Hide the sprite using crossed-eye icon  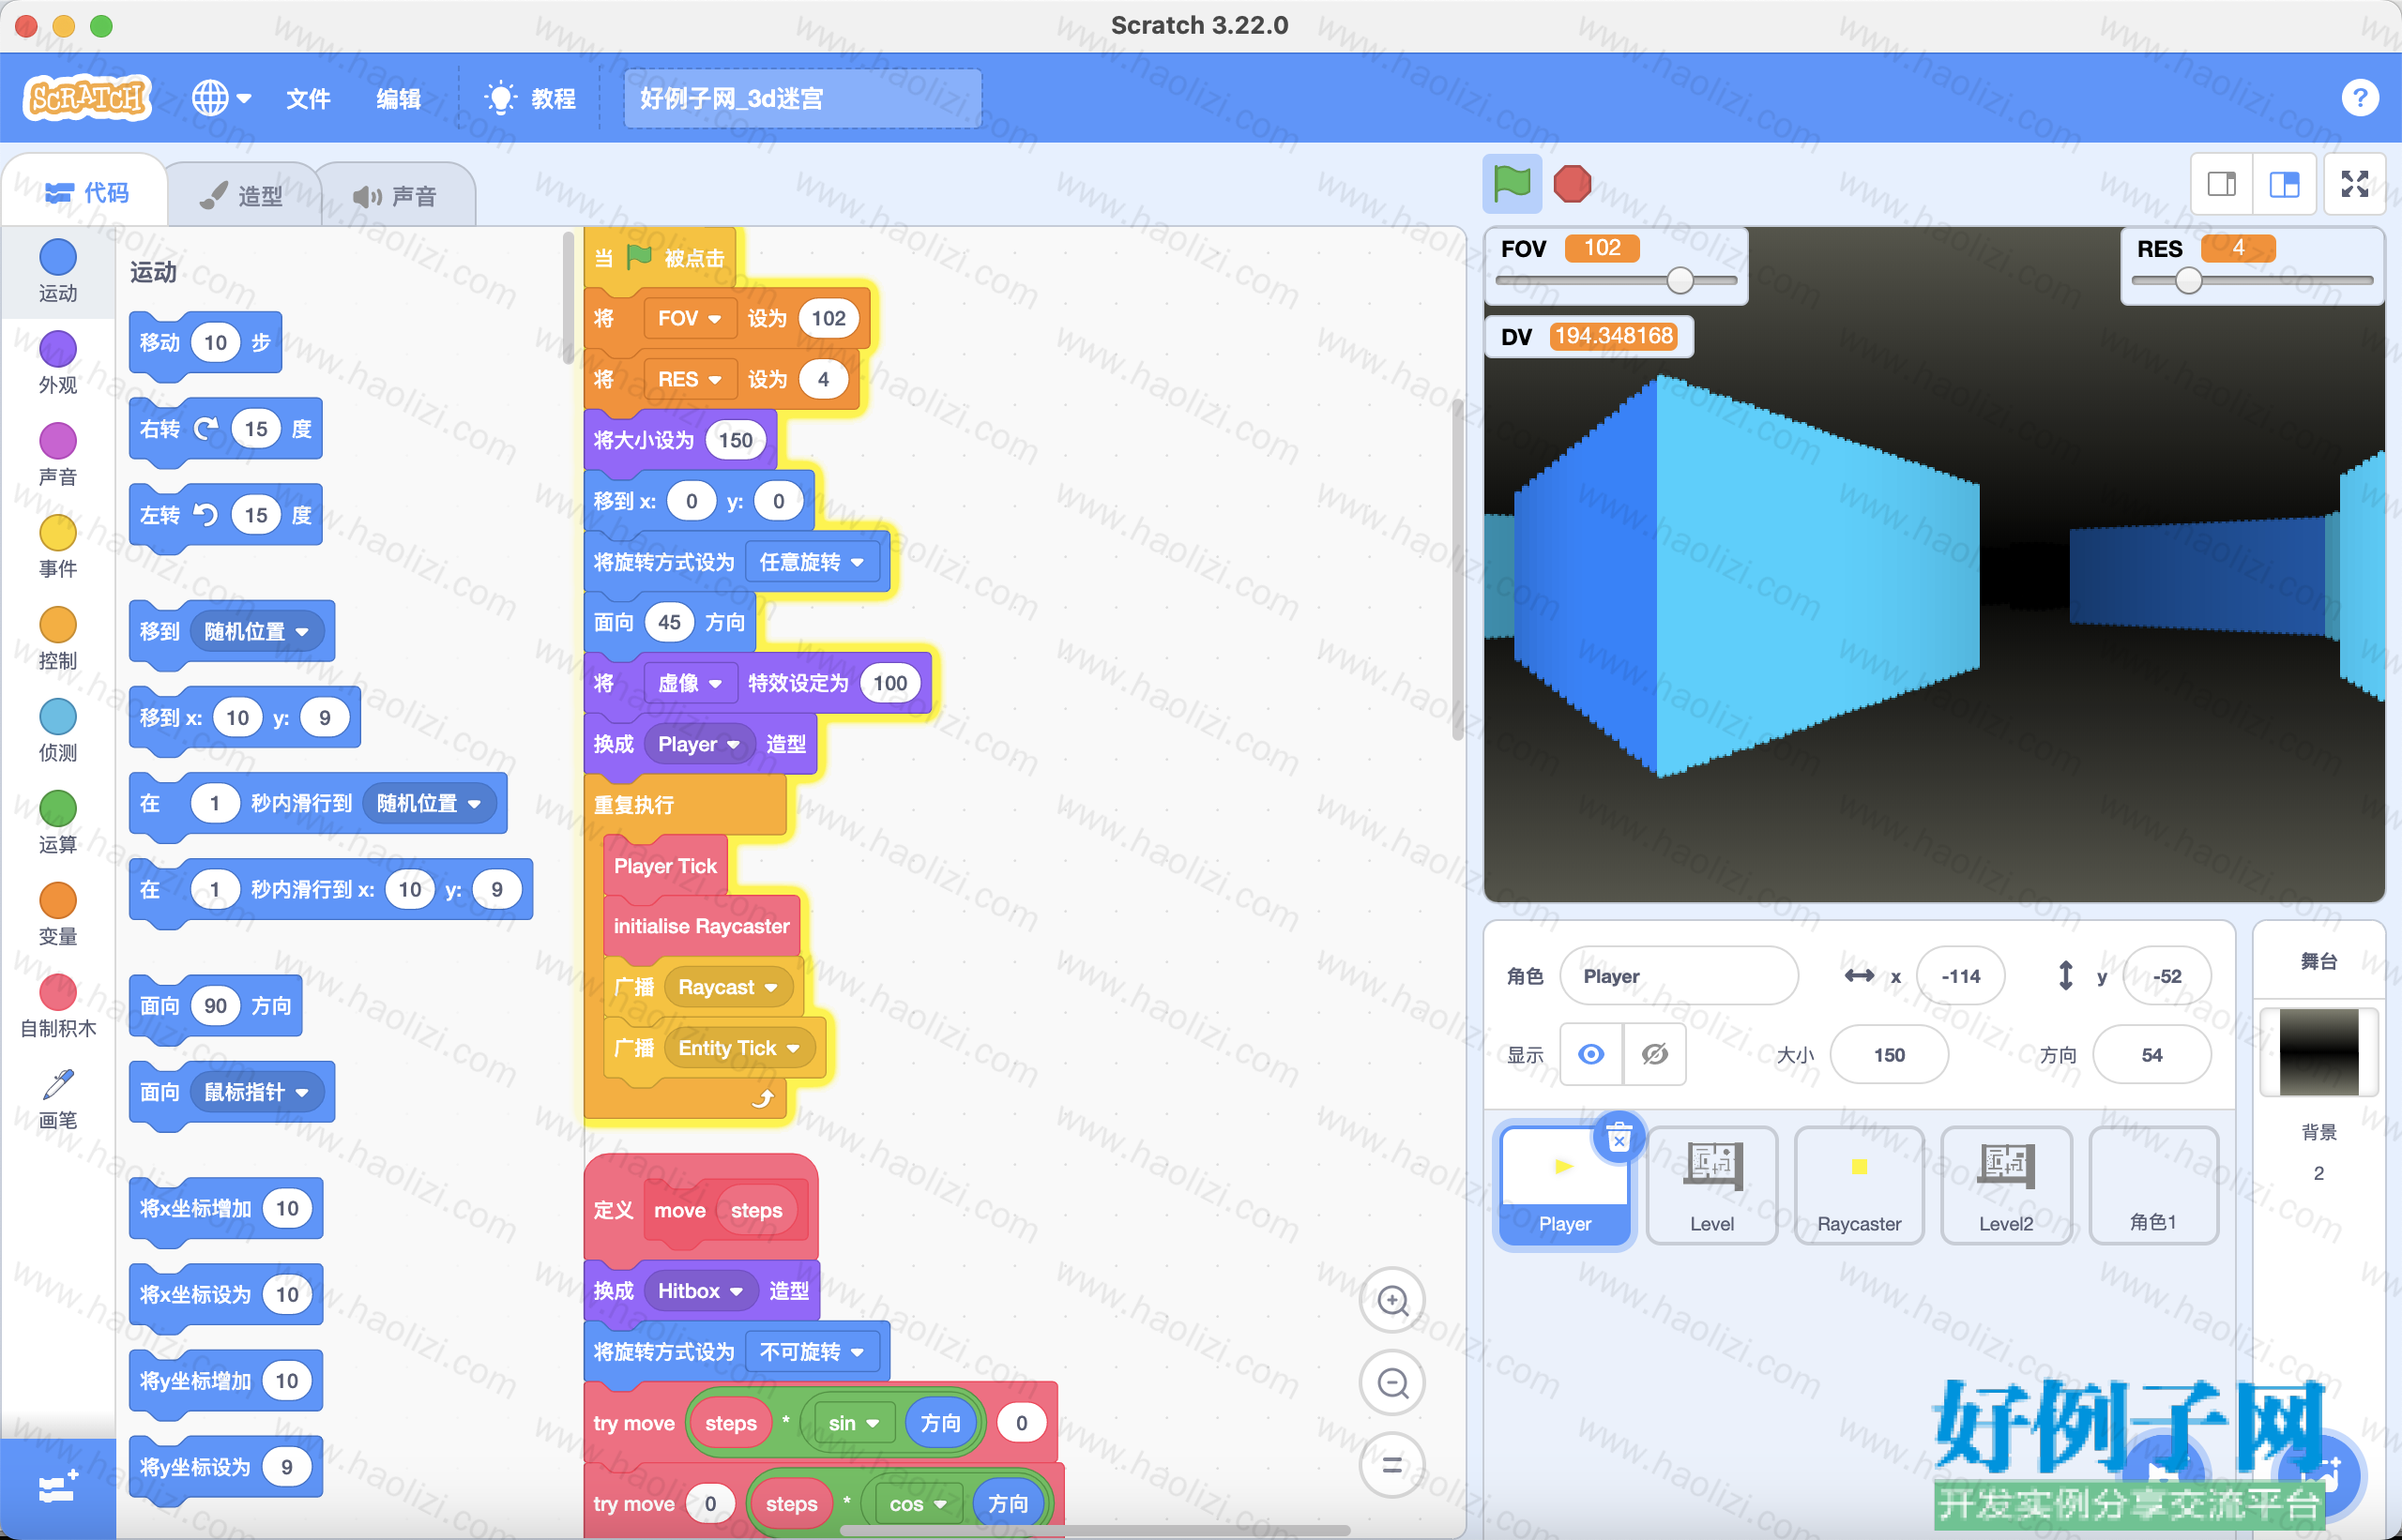[x=1655, y=1054]
